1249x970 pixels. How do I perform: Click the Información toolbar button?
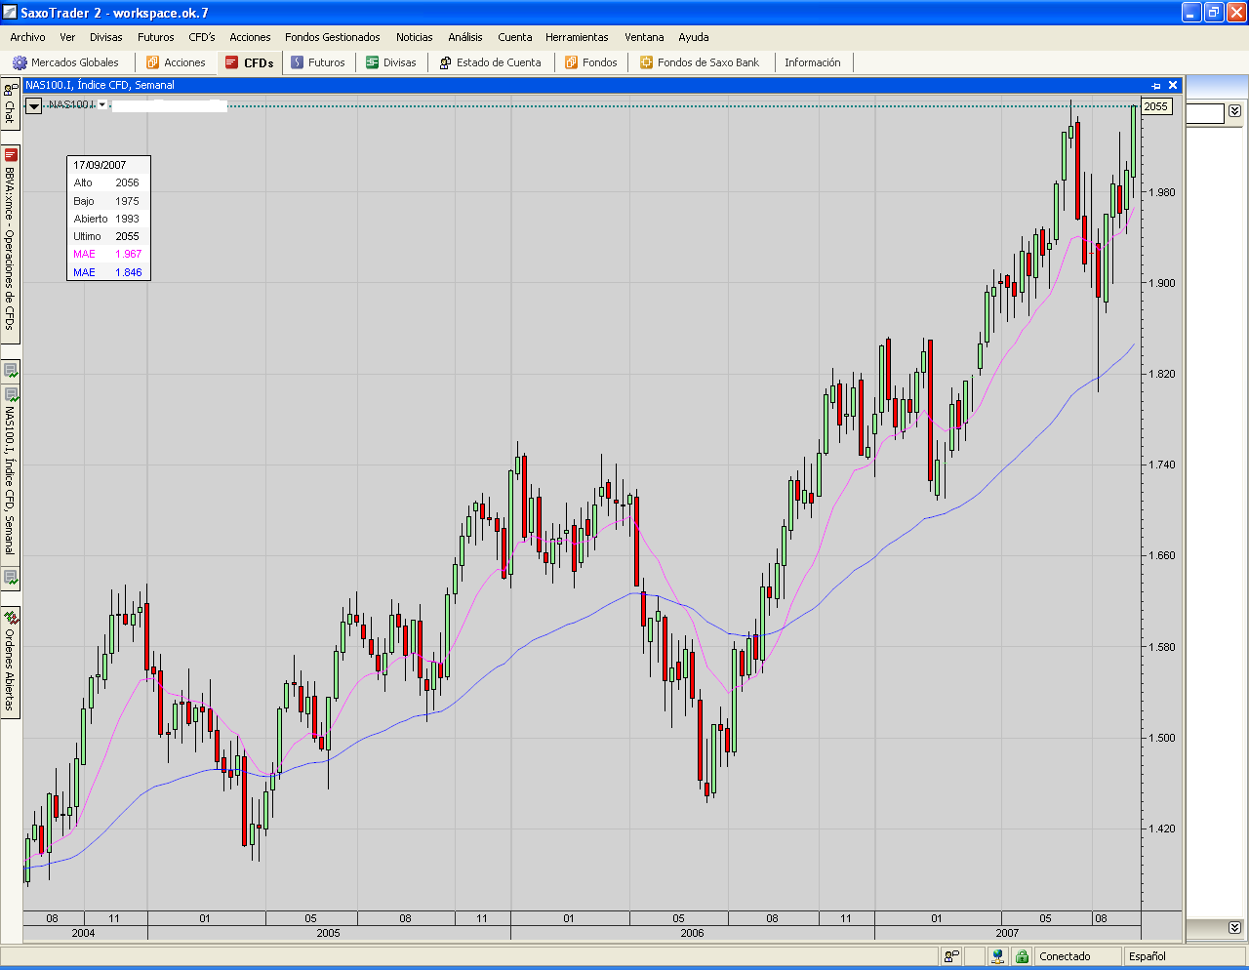coord(812,62)
